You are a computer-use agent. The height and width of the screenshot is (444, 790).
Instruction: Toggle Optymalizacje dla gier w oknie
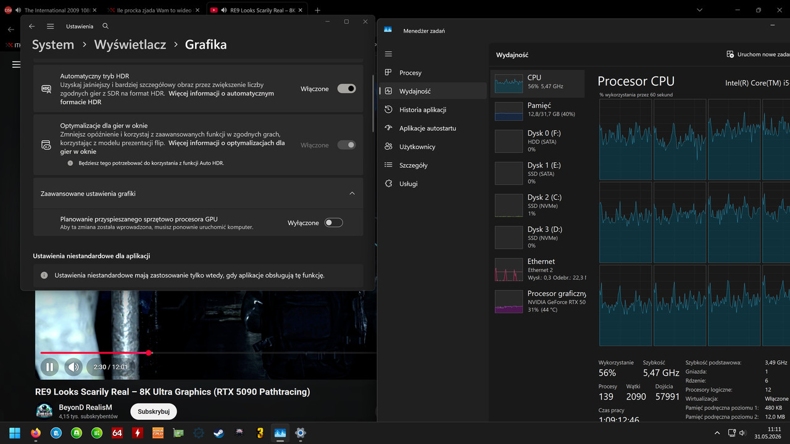point(346,145)
